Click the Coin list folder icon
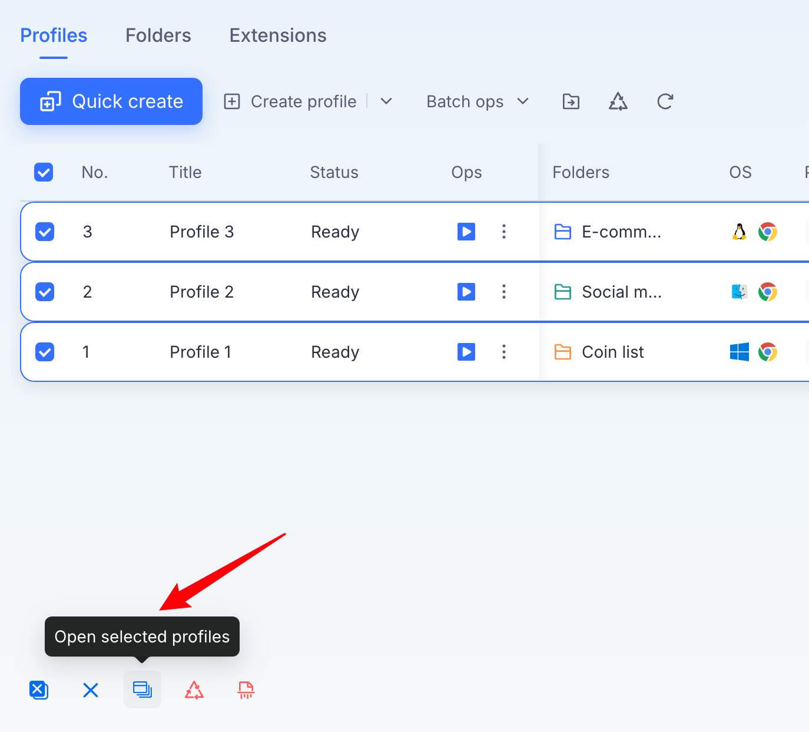Image resolution: width=809 pixels, height=732 pixels. 563,352
